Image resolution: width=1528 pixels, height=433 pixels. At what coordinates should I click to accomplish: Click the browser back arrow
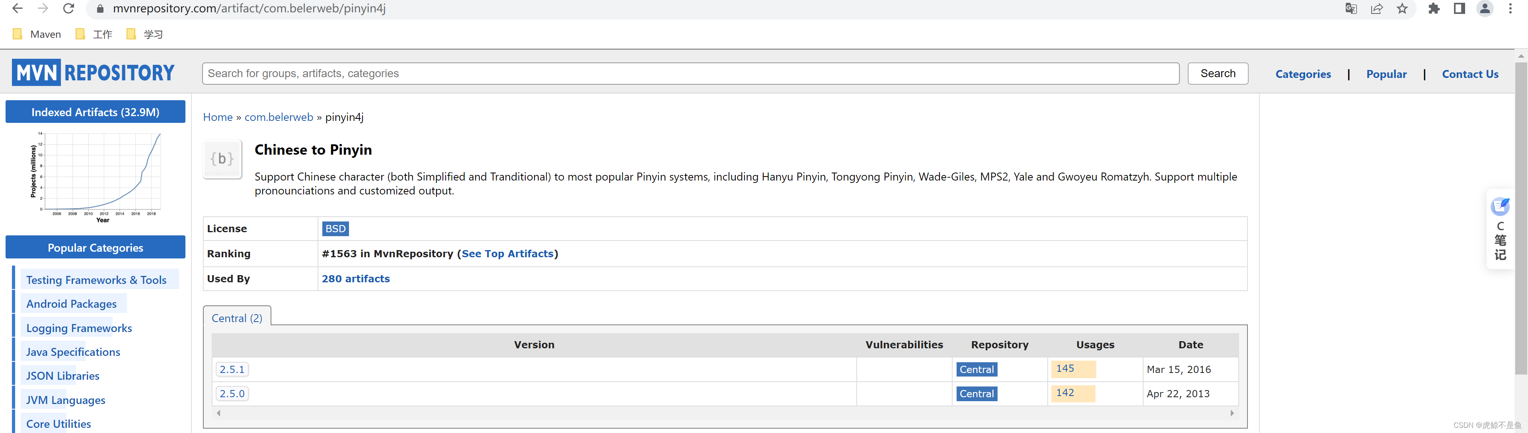point(17,8)
